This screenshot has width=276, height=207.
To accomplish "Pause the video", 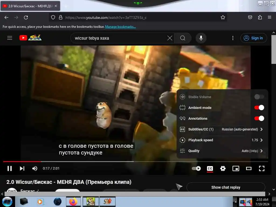I will [x=10, y=168].
